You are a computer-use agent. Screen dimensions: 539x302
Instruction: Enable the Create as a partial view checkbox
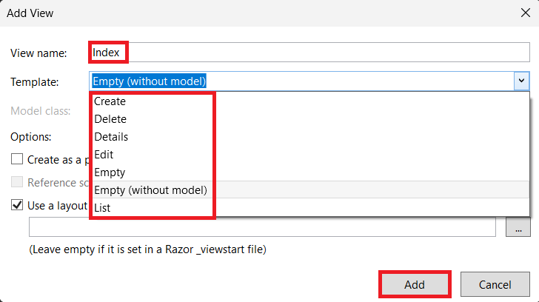pyautogui.click(x=17, y=159)
